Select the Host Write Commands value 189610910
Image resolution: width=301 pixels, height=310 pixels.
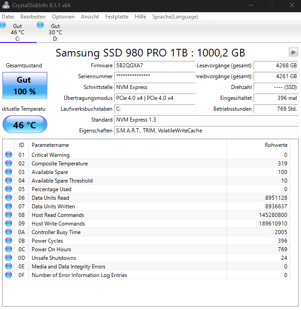(273, 224)
